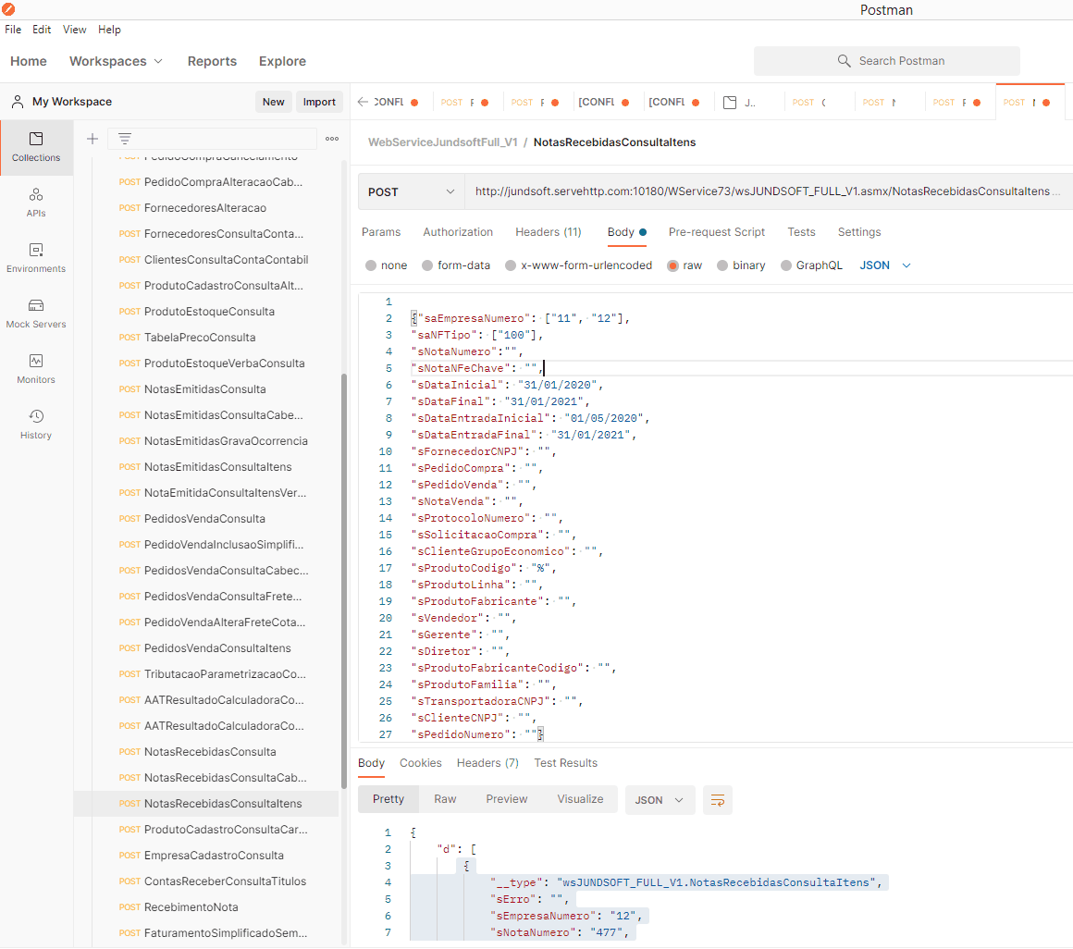Open the three-dots collection options menu
Image resolution: width=1073 pixels, height=949 pixels.
(x=332, y=139)
